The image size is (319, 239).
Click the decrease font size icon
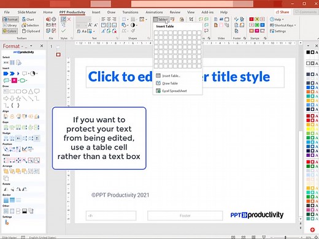click(x=96, y=25)
